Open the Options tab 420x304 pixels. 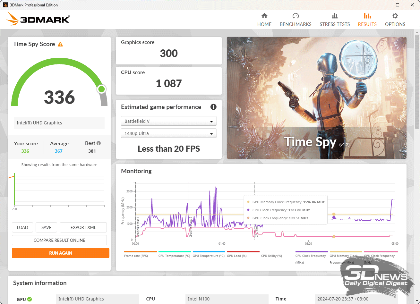click(x=395, y=20)
